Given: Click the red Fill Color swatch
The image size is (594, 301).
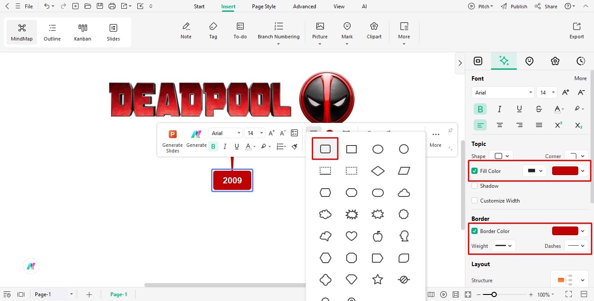Looking at the screenshot, I should coord(565,171).
